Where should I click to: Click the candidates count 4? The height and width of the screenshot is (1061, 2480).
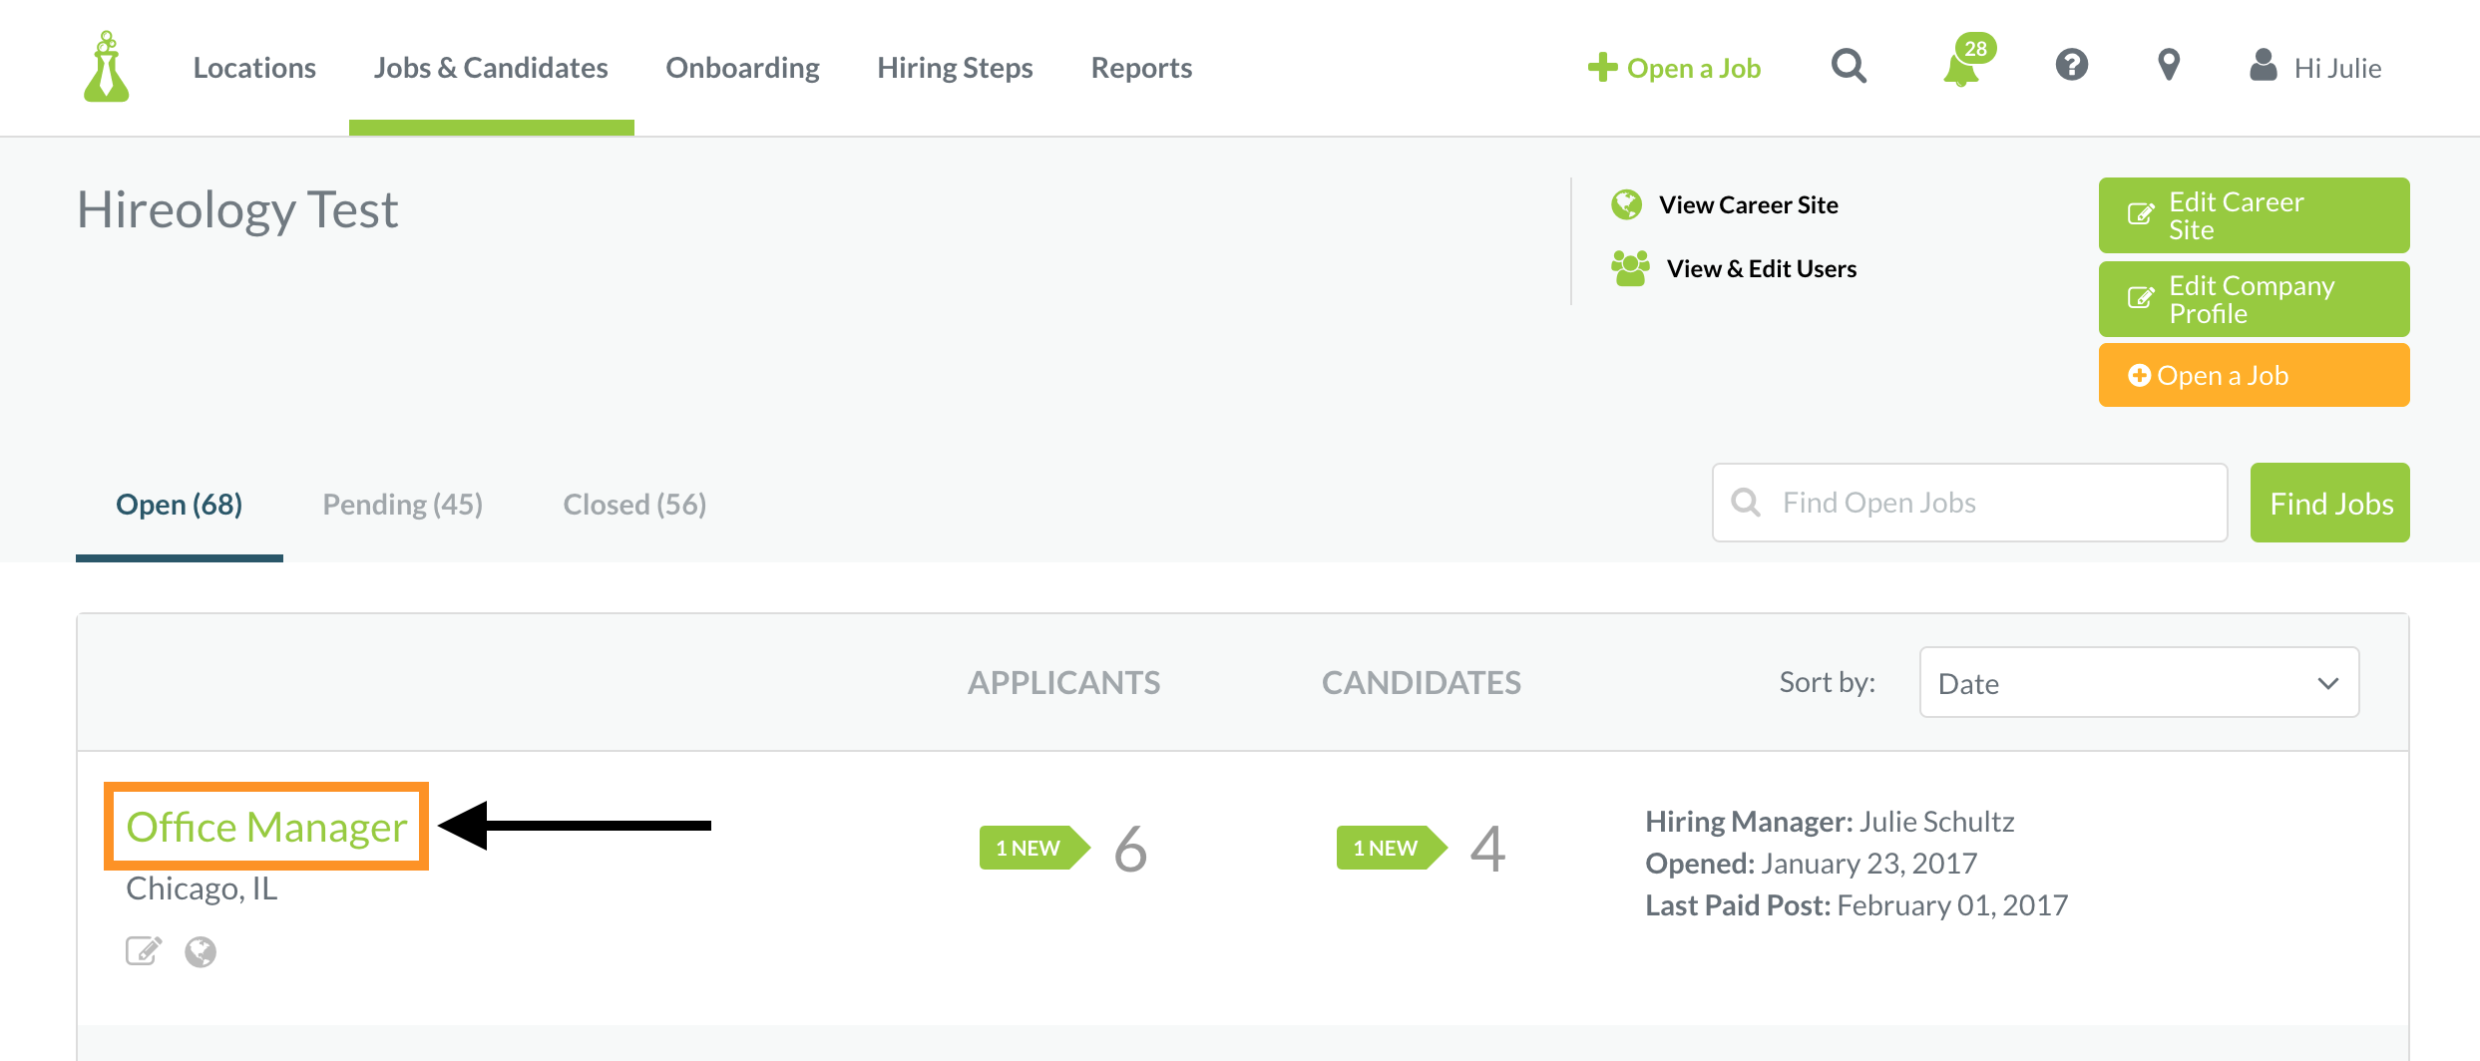tap(1487, 849)
